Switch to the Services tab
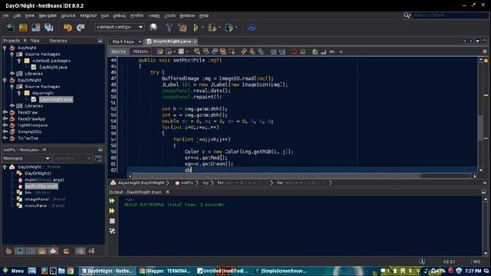This screenshot has height=276, width=491. point(58,41)
